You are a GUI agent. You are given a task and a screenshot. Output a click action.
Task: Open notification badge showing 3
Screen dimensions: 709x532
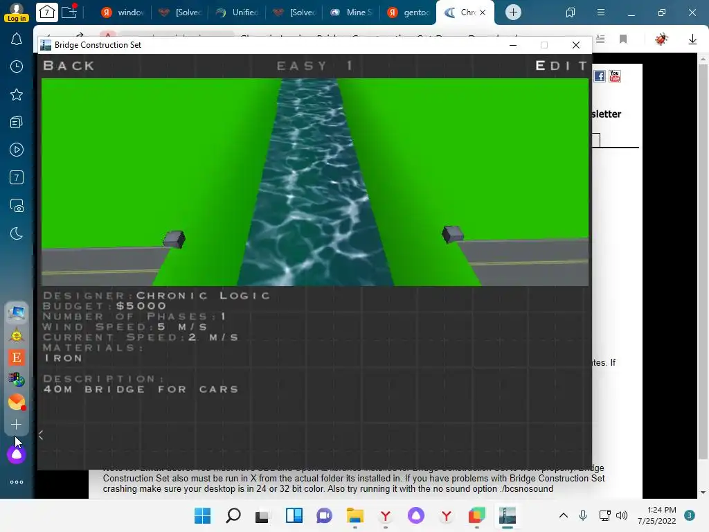click(690, 515)
